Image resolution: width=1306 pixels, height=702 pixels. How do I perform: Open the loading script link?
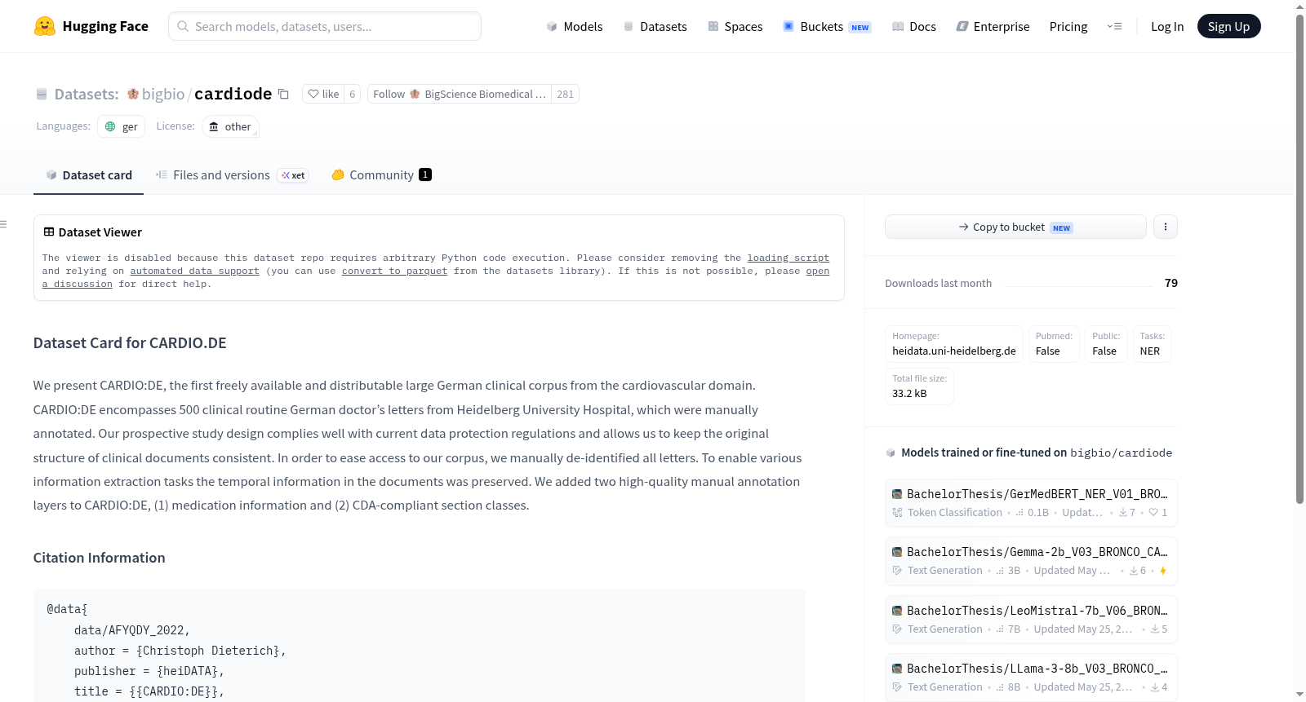click(788, 258)
